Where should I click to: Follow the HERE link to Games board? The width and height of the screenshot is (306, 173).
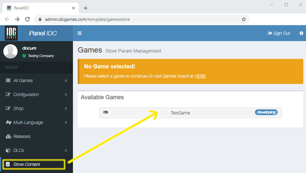200,76
